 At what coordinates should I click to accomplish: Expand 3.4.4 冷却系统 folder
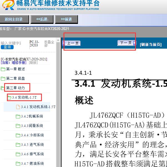click(x=32, y=135)
